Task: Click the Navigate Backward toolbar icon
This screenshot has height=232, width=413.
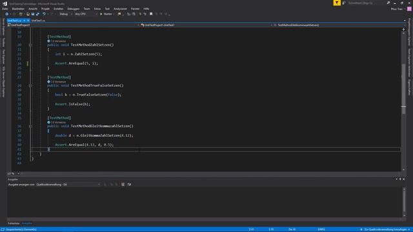Action: (6, 14)
